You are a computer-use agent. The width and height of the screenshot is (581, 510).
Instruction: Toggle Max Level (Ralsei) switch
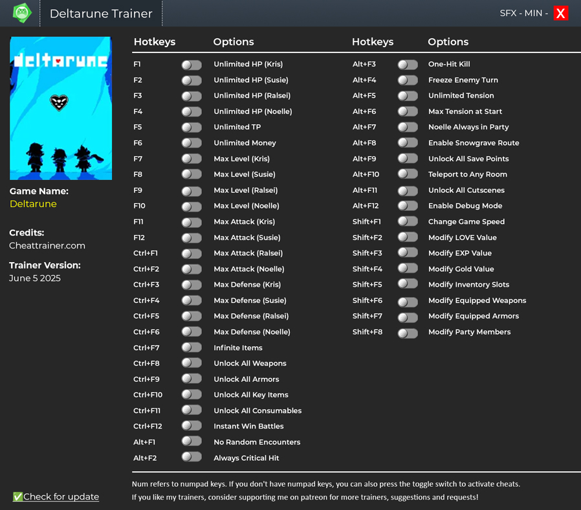point(192,191)
